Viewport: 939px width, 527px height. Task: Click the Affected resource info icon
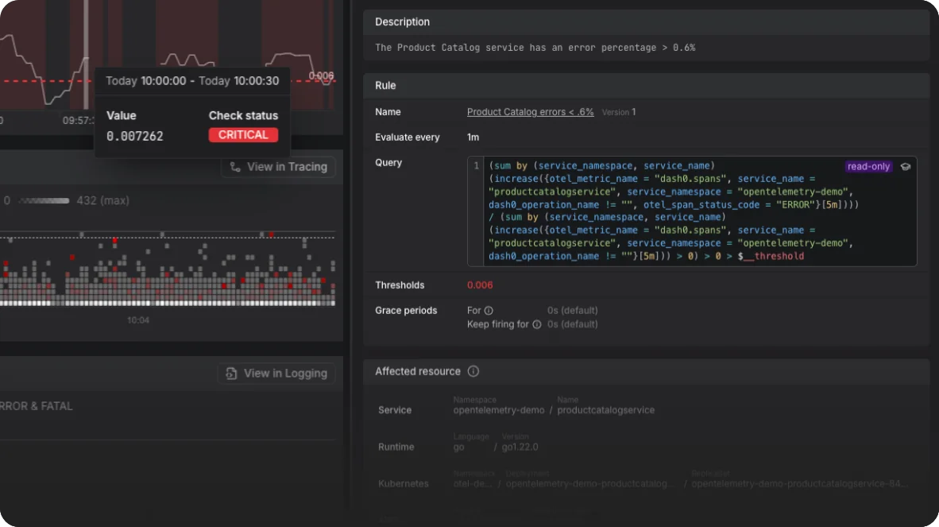[x=473, y=371]
